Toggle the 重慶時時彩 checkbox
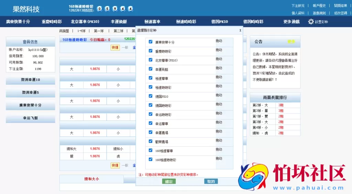Viewport: 352px width, 194px height. point(151,51)
